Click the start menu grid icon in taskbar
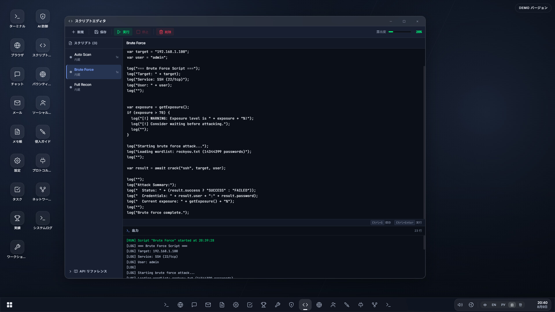555x312 pixels. [x=10, y=305]
